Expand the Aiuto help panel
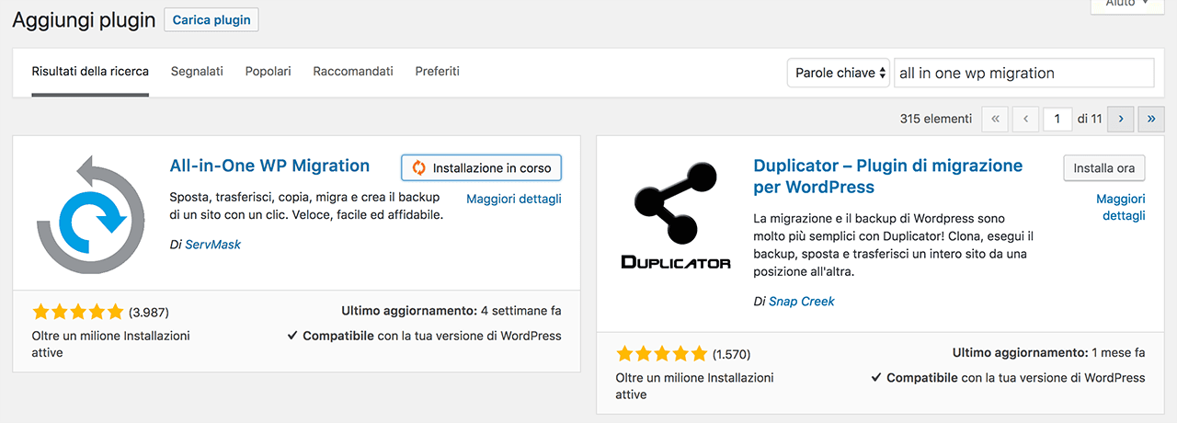 pos(1122,5)
